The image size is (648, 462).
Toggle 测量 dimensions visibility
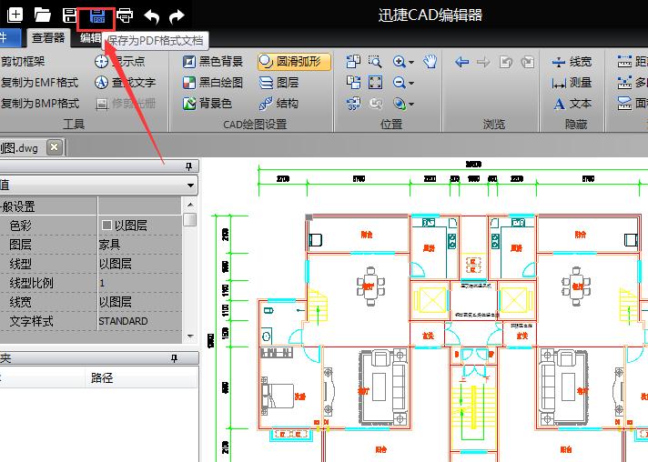pos(572,82)
